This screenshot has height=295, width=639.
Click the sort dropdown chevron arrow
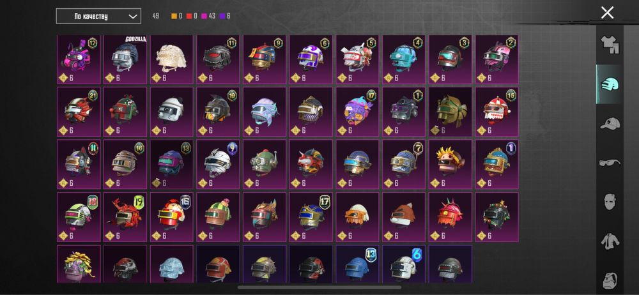132,17
